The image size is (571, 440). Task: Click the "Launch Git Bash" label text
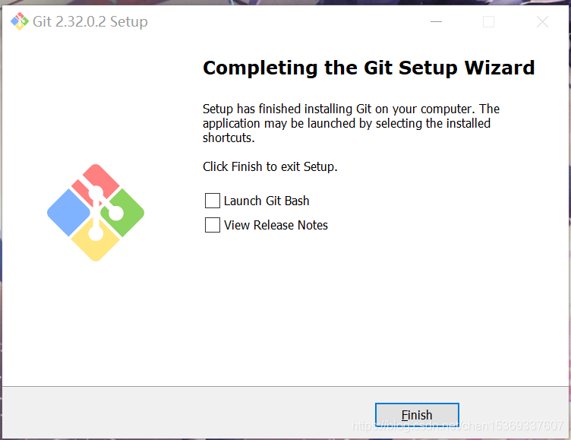[x=267, y=201]
